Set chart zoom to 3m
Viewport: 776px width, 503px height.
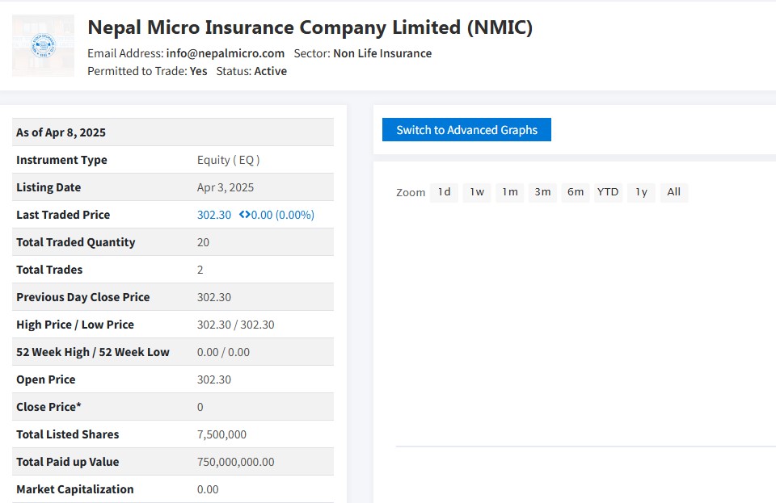[542, 192]
